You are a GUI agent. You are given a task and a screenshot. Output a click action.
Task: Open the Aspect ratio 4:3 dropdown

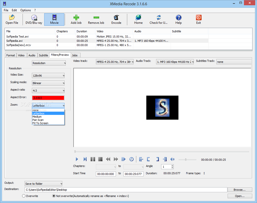tap(48, 91)
